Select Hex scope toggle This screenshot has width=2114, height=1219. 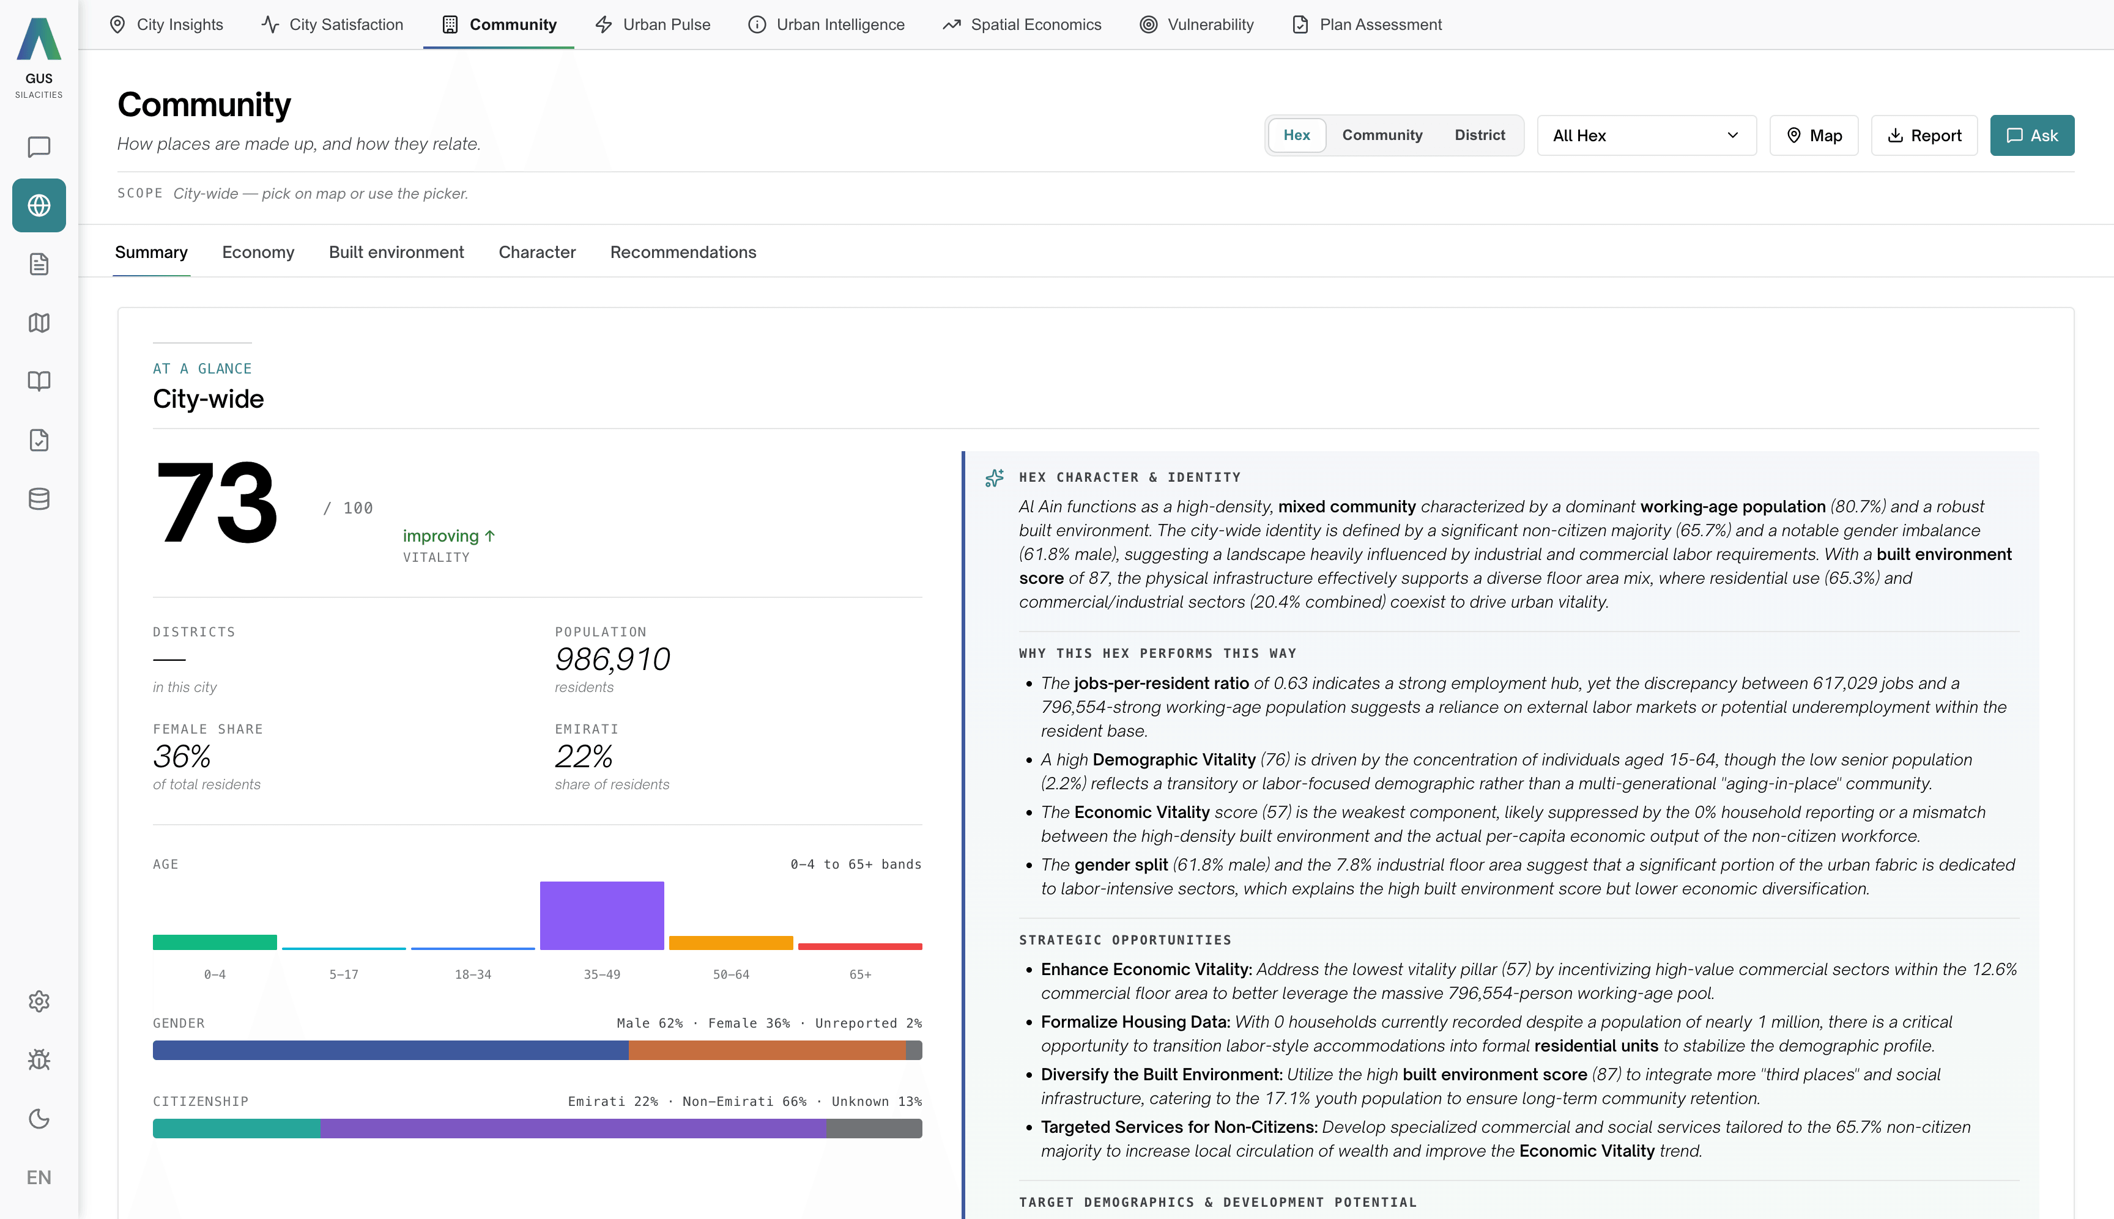(1297, 134)
